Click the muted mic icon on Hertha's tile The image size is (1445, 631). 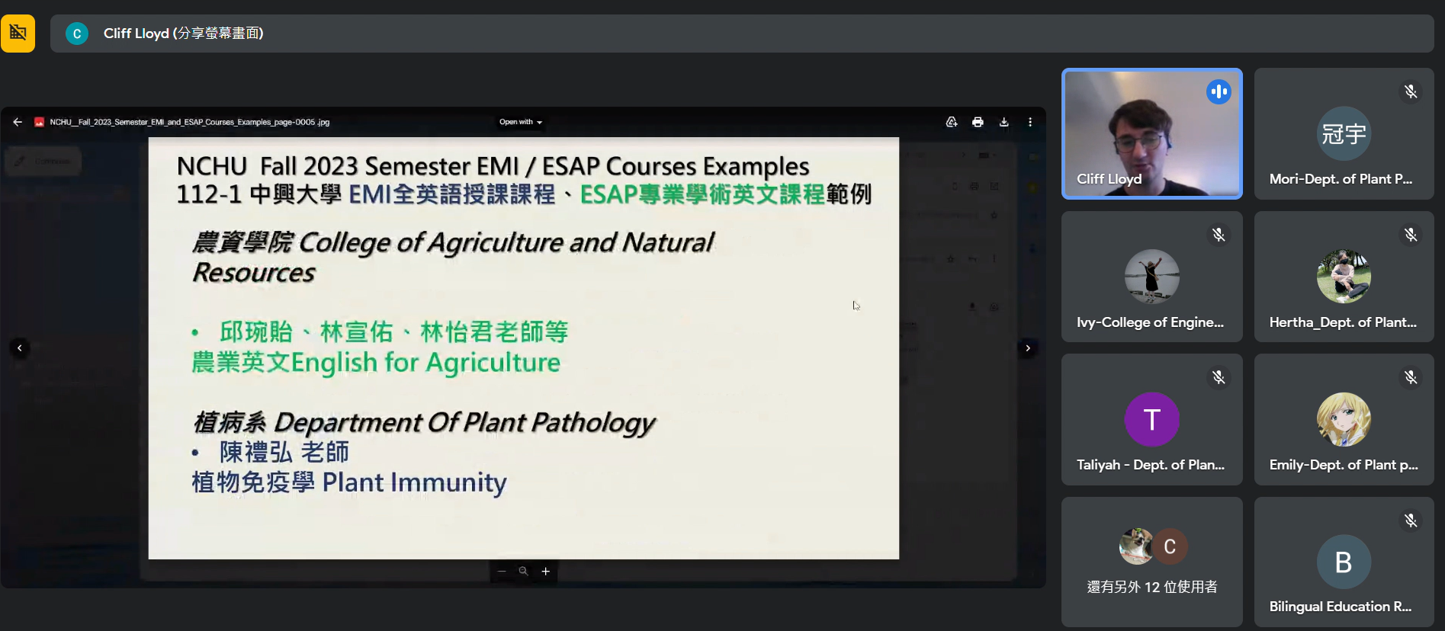(x=1411, y=235)
